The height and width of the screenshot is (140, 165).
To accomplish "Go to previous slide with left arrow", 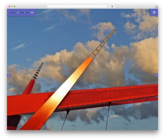I will (x=9, y=75).
